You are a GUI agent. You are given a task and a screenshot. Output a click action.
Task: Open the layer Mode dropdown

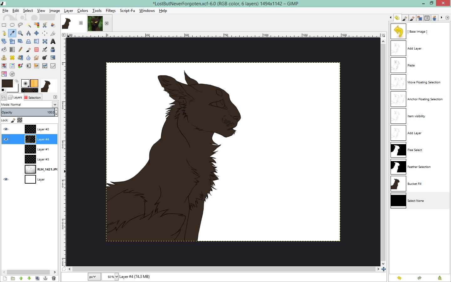pos(29,104)
